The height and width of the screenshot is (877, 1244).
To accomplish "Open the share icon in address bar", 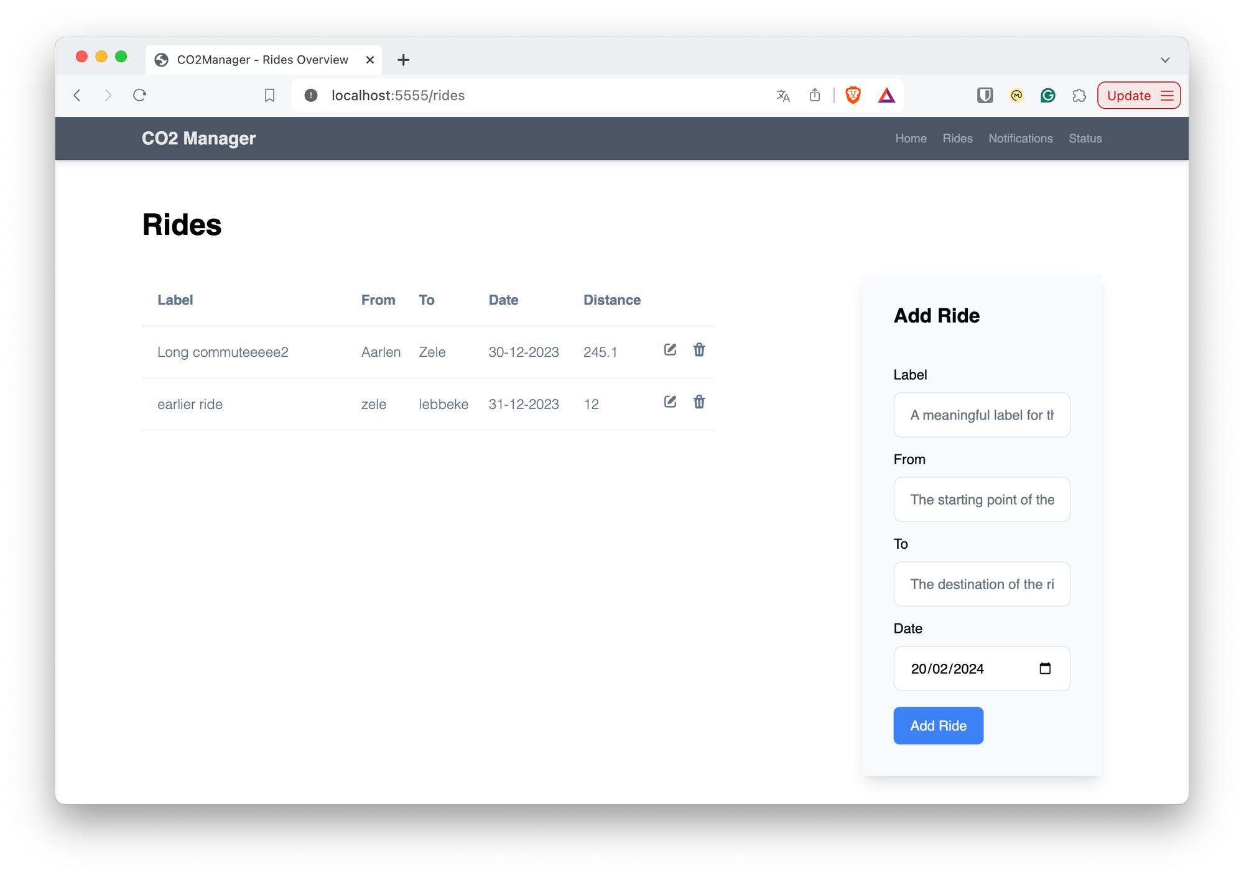I will coord(815,95).
